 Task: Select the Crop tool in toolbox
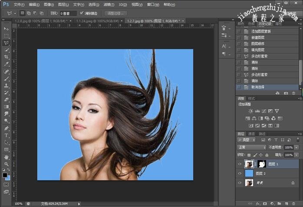tap(6, 57)
